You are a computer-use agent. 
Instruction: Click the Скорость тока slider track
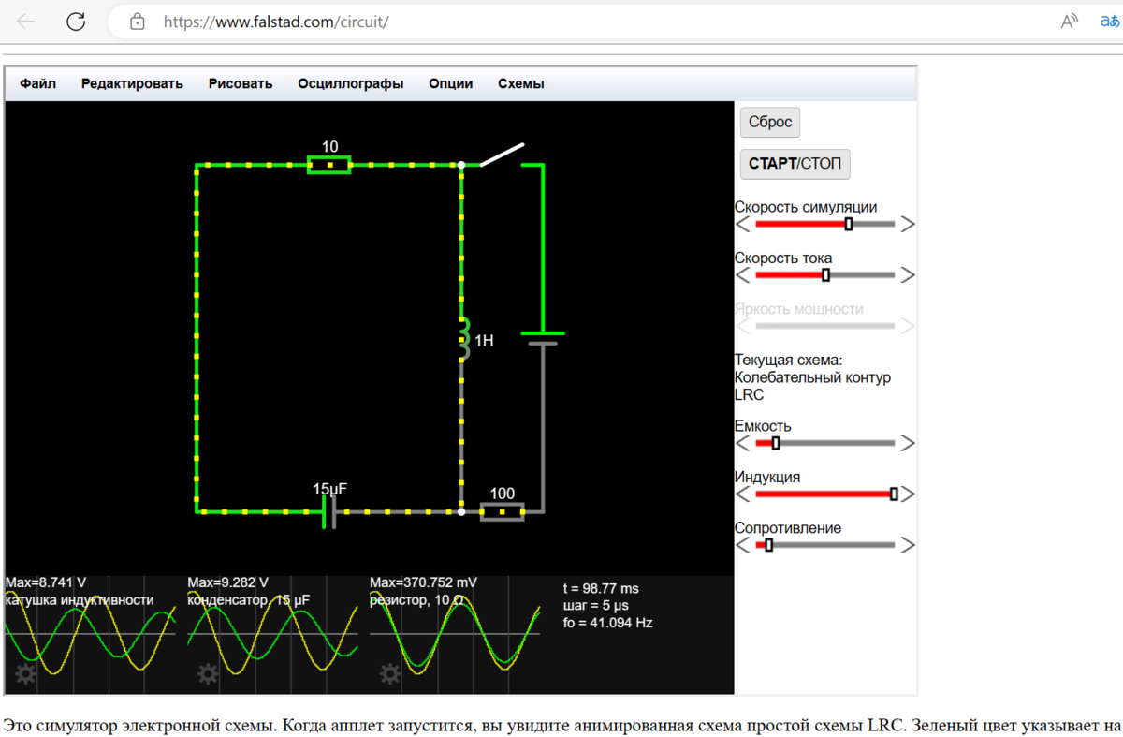coord(824,275)
